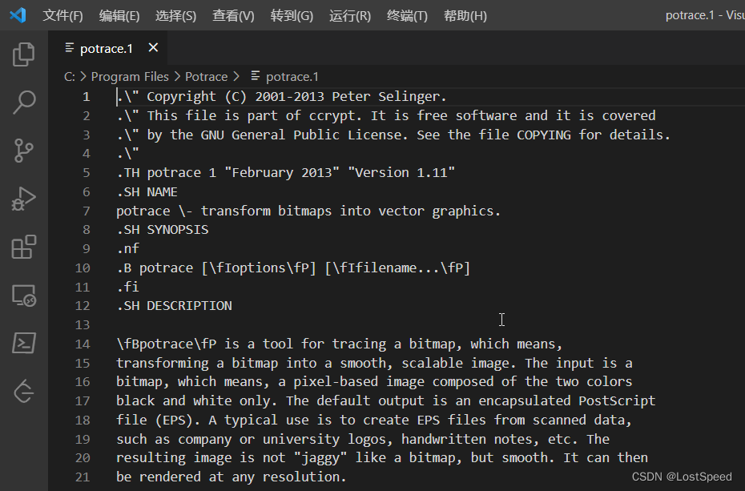Open the Program Files breadcrumb dropdown

(x=130, y=76)
